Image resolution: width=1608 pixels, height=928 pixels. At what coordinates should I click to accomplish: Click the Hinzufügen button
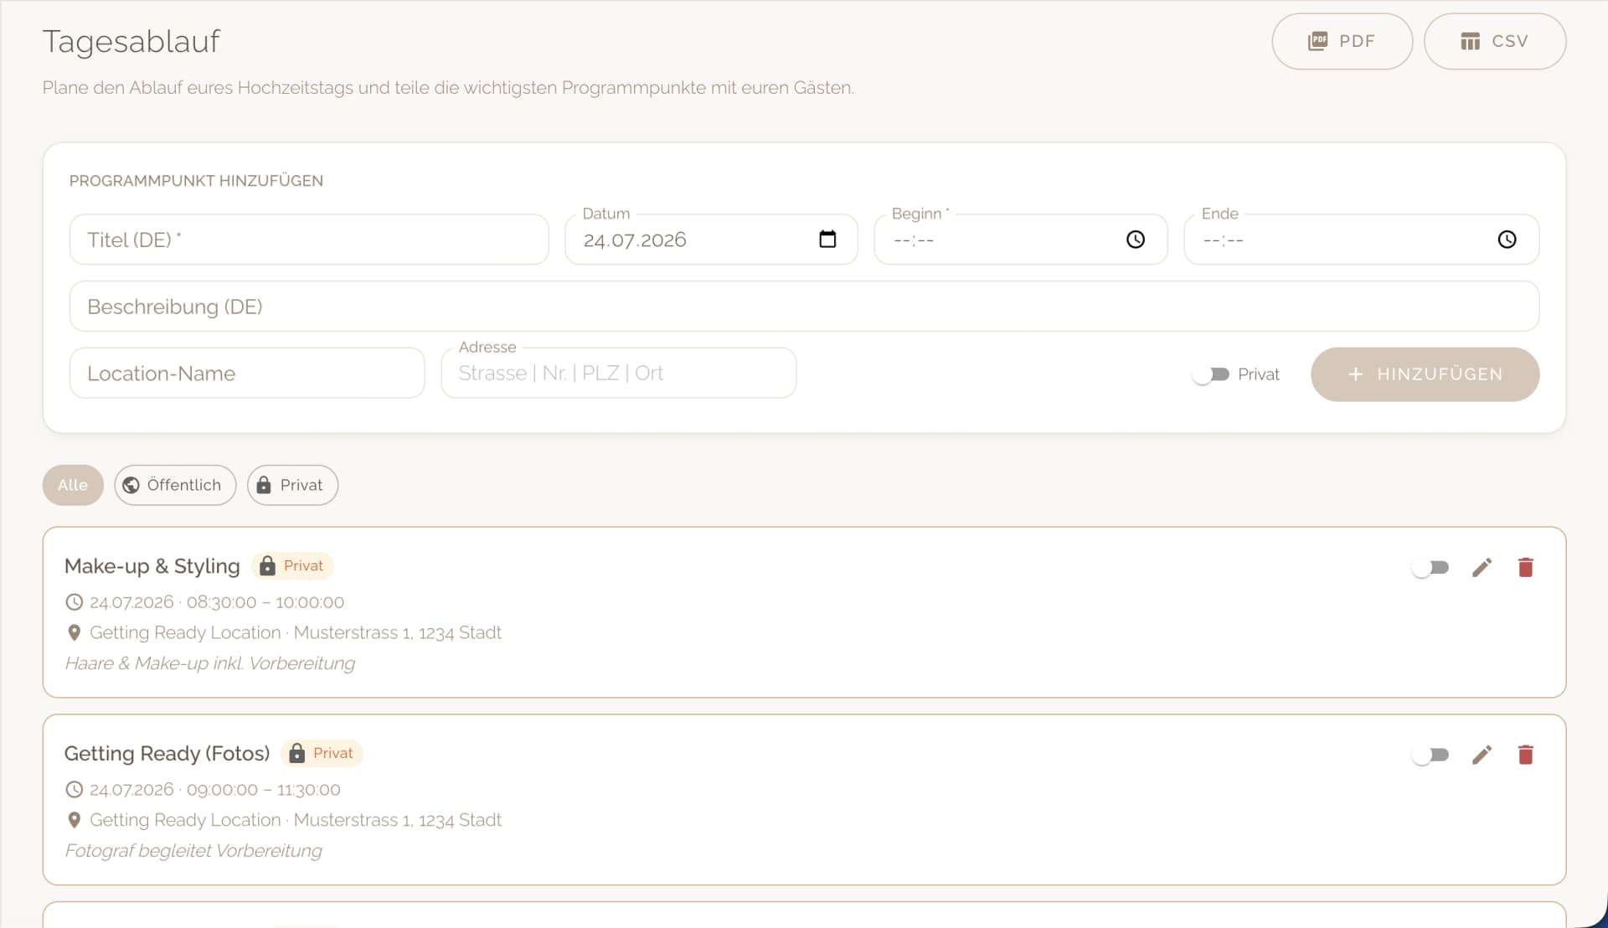1424,374
